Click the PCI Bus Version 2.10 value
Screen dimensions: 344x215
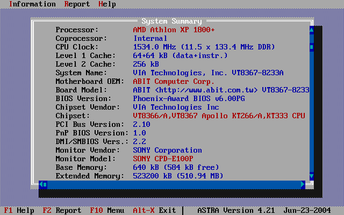[141, 124]
